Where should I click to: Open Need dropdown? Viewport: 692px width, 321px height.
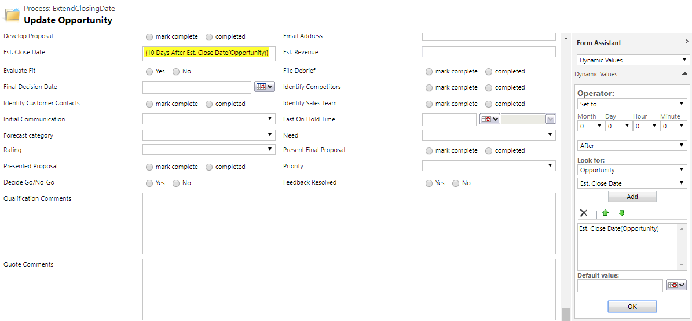(489, 135)
